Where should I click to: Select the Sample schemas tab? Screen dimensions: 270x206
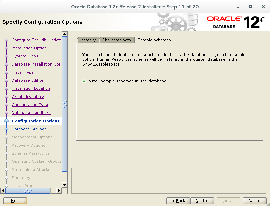(x=155, y=40)
